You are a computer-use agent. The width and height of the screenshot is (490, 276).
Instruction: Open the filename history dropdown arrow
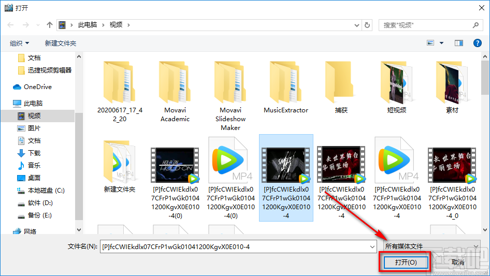(372, 246)
